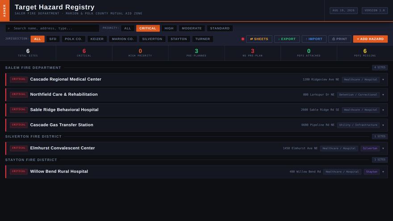This screenshot has height=221, width=393.
Task: Open the Sheets sync button
Action: coord(259,39)
